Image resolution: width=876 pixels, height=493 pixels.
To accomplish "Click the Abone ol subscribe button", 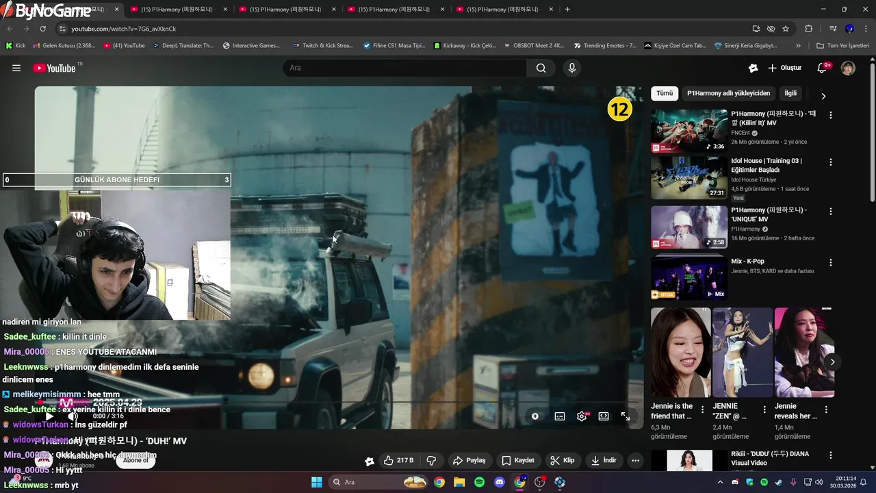I will tap(135, 460).
